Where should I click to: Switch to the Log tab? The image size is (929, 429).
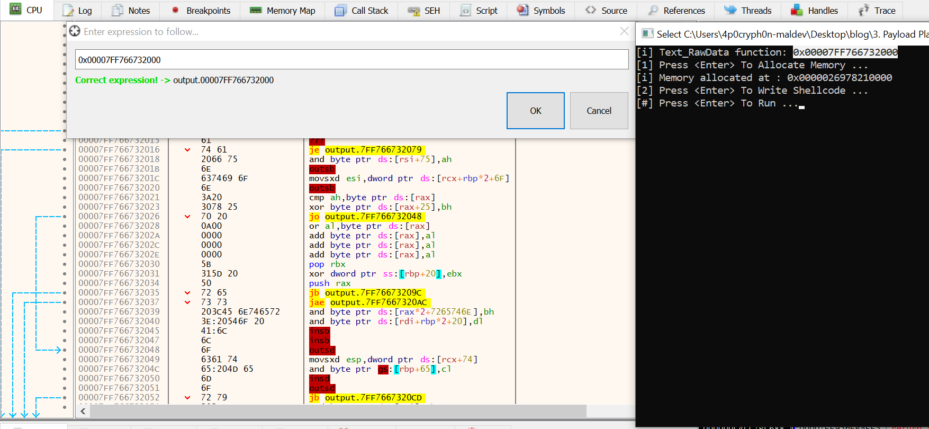(77, 10)
